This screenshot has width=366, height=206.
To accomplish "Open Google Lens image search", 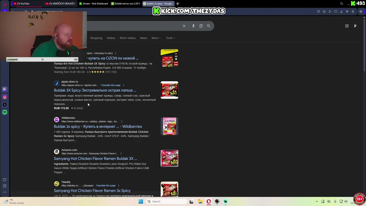I will [x=201, y=26].
